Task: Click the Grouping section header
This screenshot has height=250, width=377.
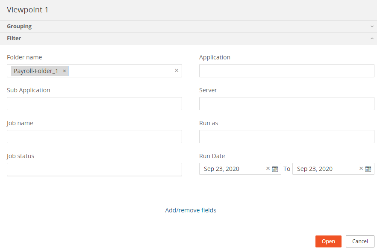Action: tap(19, 26)
